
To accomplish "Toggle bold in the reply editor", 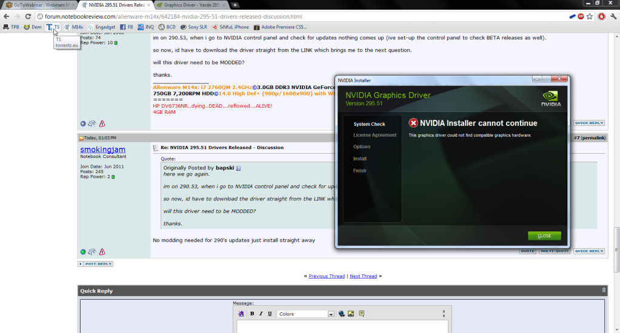I will [252, 314].
